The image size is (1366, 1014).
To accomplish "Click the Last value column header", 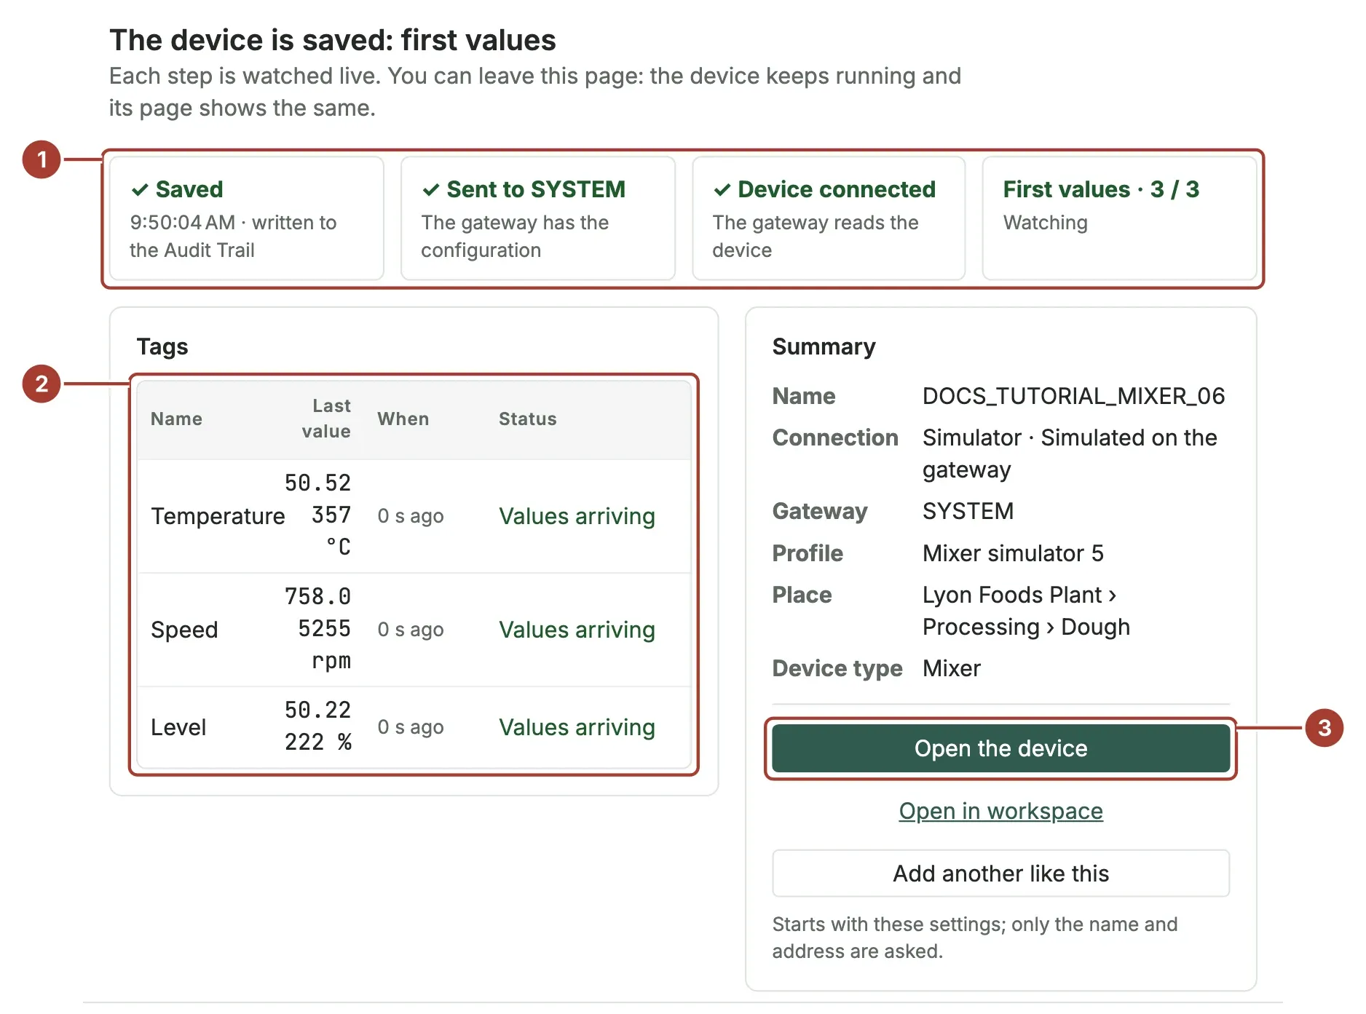I will 326,419.
